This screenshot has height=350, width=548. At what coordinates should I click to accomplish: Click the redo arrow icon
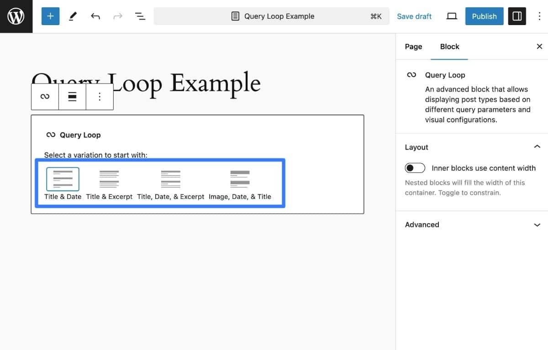(117, 16)
